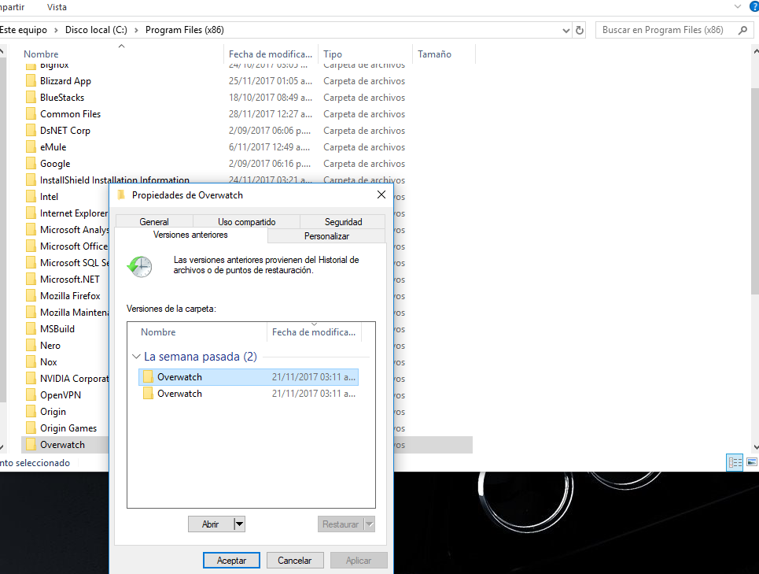Click the Internet Explorer folder icon

(x=31, y=213)
